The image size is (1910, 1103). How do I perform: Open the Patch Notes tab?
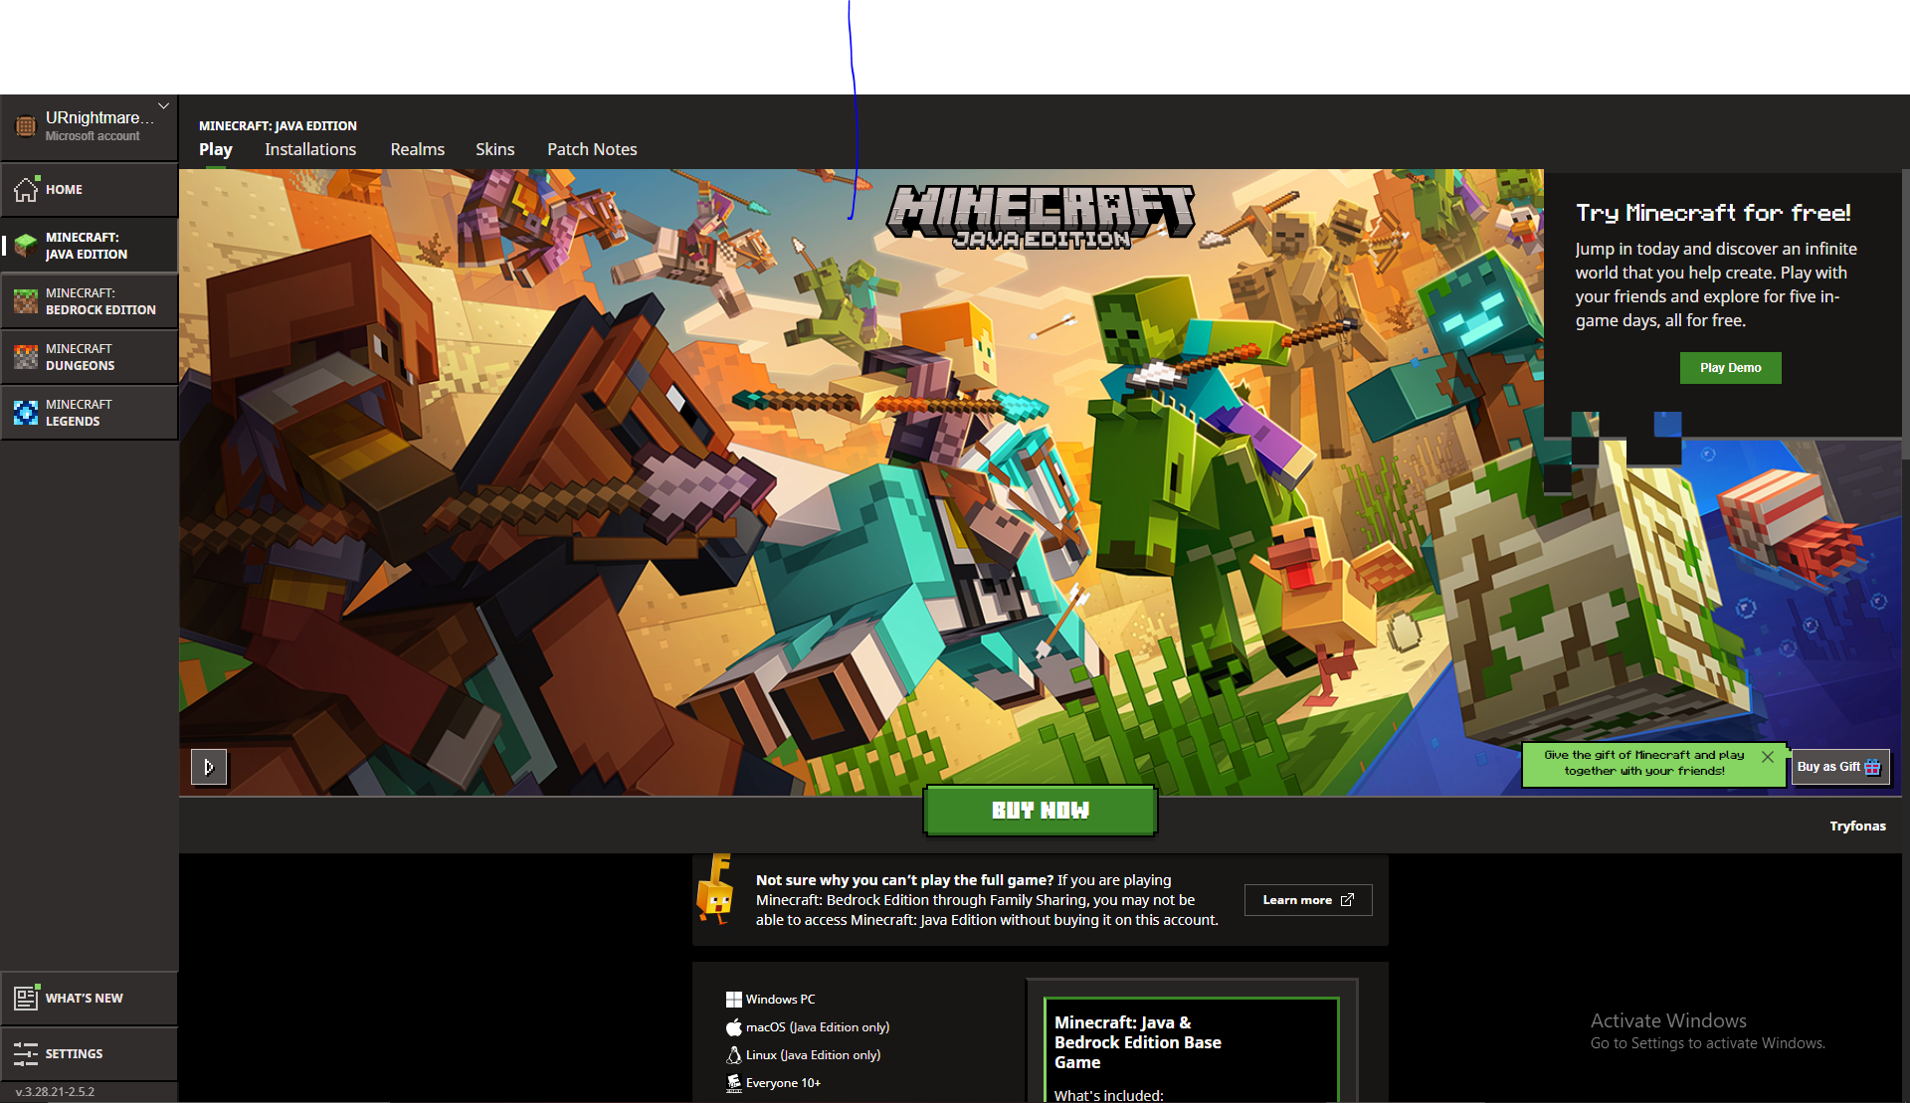(592, 149)
